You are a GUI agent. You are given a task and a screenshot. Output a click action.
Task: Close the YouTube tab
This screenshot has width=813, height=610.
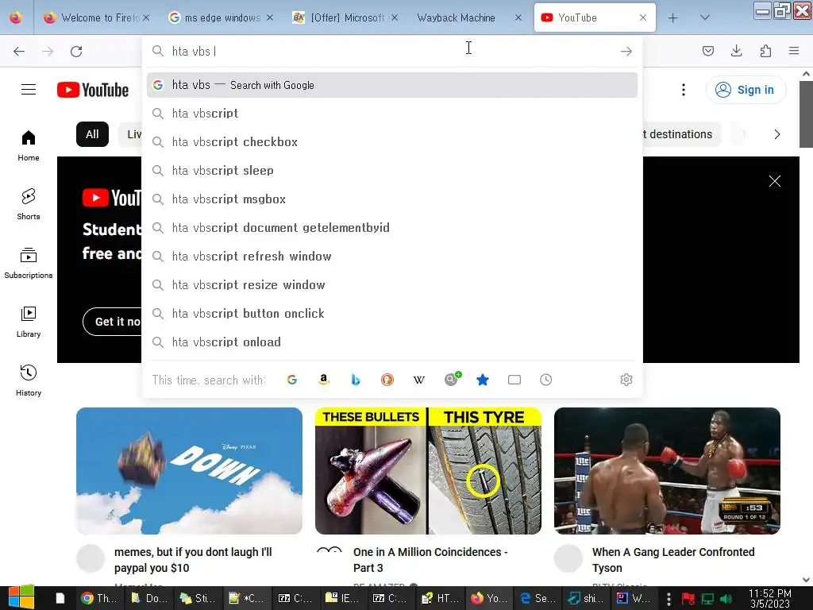coord(643,17)
